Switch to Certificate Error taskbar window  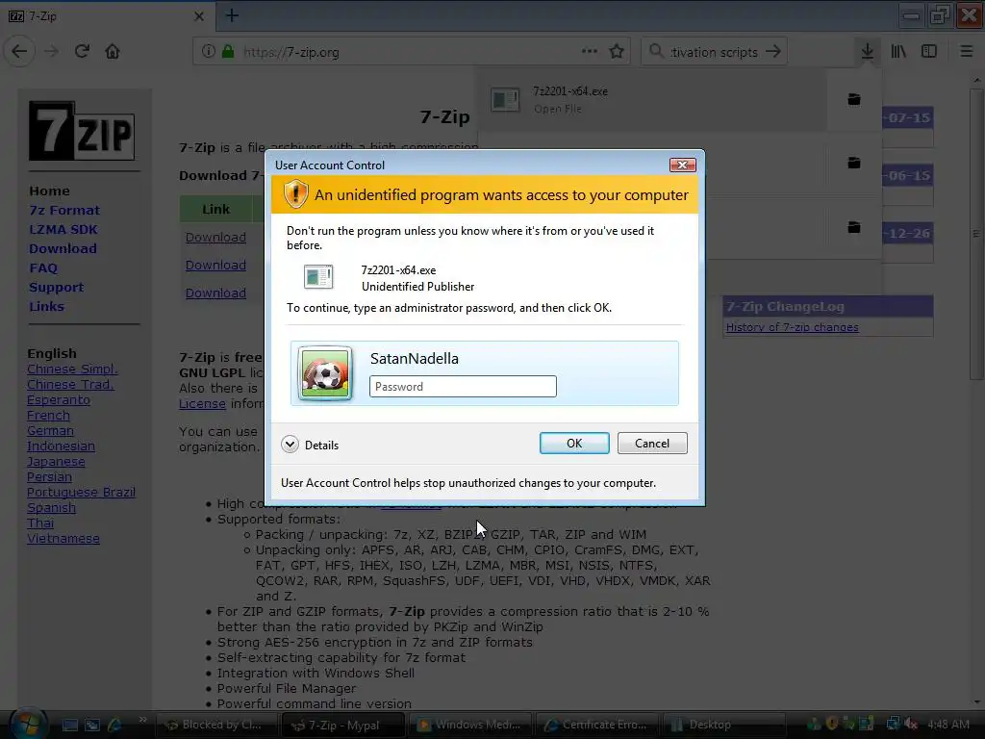(596, 725)
